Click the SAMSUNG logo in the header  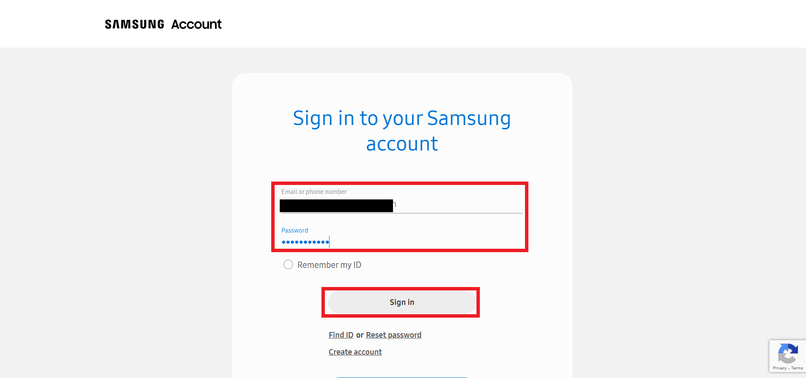134,24
